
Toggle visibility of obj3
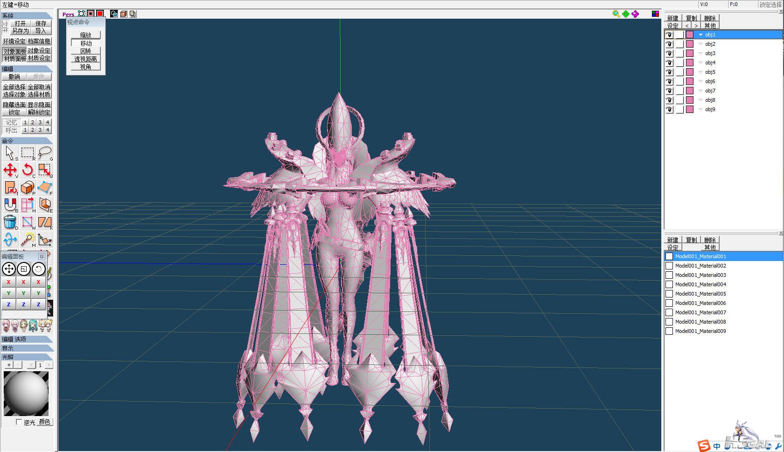pos(669,53)
